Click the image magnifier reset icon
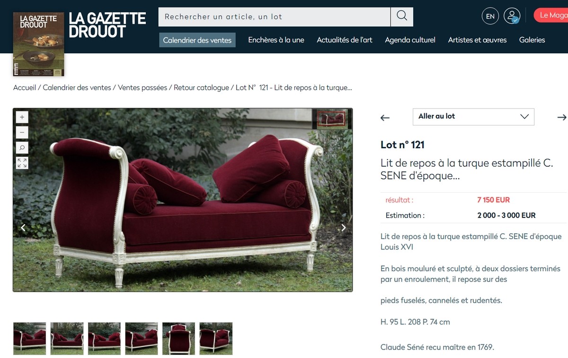Image resolution: width=568 pixels, height=358 pixels. click(22, 148)
